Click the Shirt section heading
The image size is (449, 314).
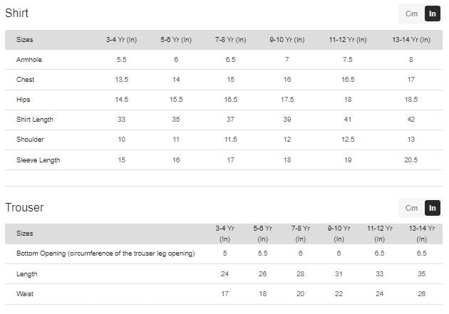(x=17, y=13)
